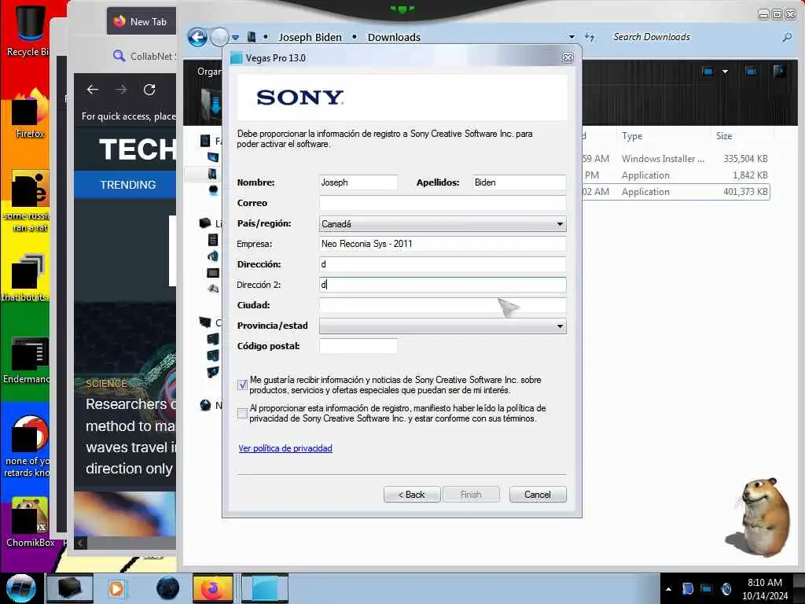The height and width of the screenshot is (604, 805).
Task: Click the Dirección 2 field
Action: point(443,285)
